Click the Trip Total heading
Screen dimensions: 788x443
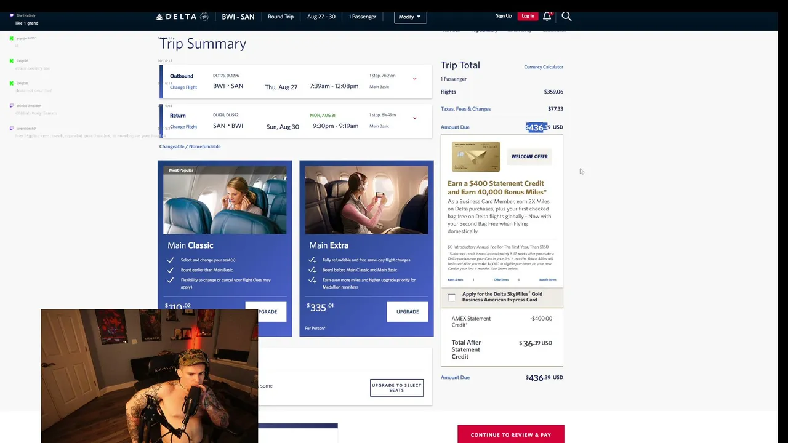click(x=460, y=65)
